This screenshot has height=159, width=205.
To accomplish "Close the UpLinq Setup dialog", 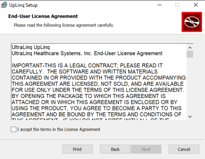I will point(196,5).
